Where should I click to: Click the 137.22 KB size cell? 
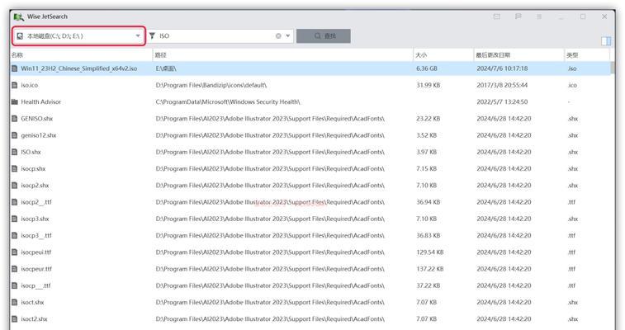[429, 269]
